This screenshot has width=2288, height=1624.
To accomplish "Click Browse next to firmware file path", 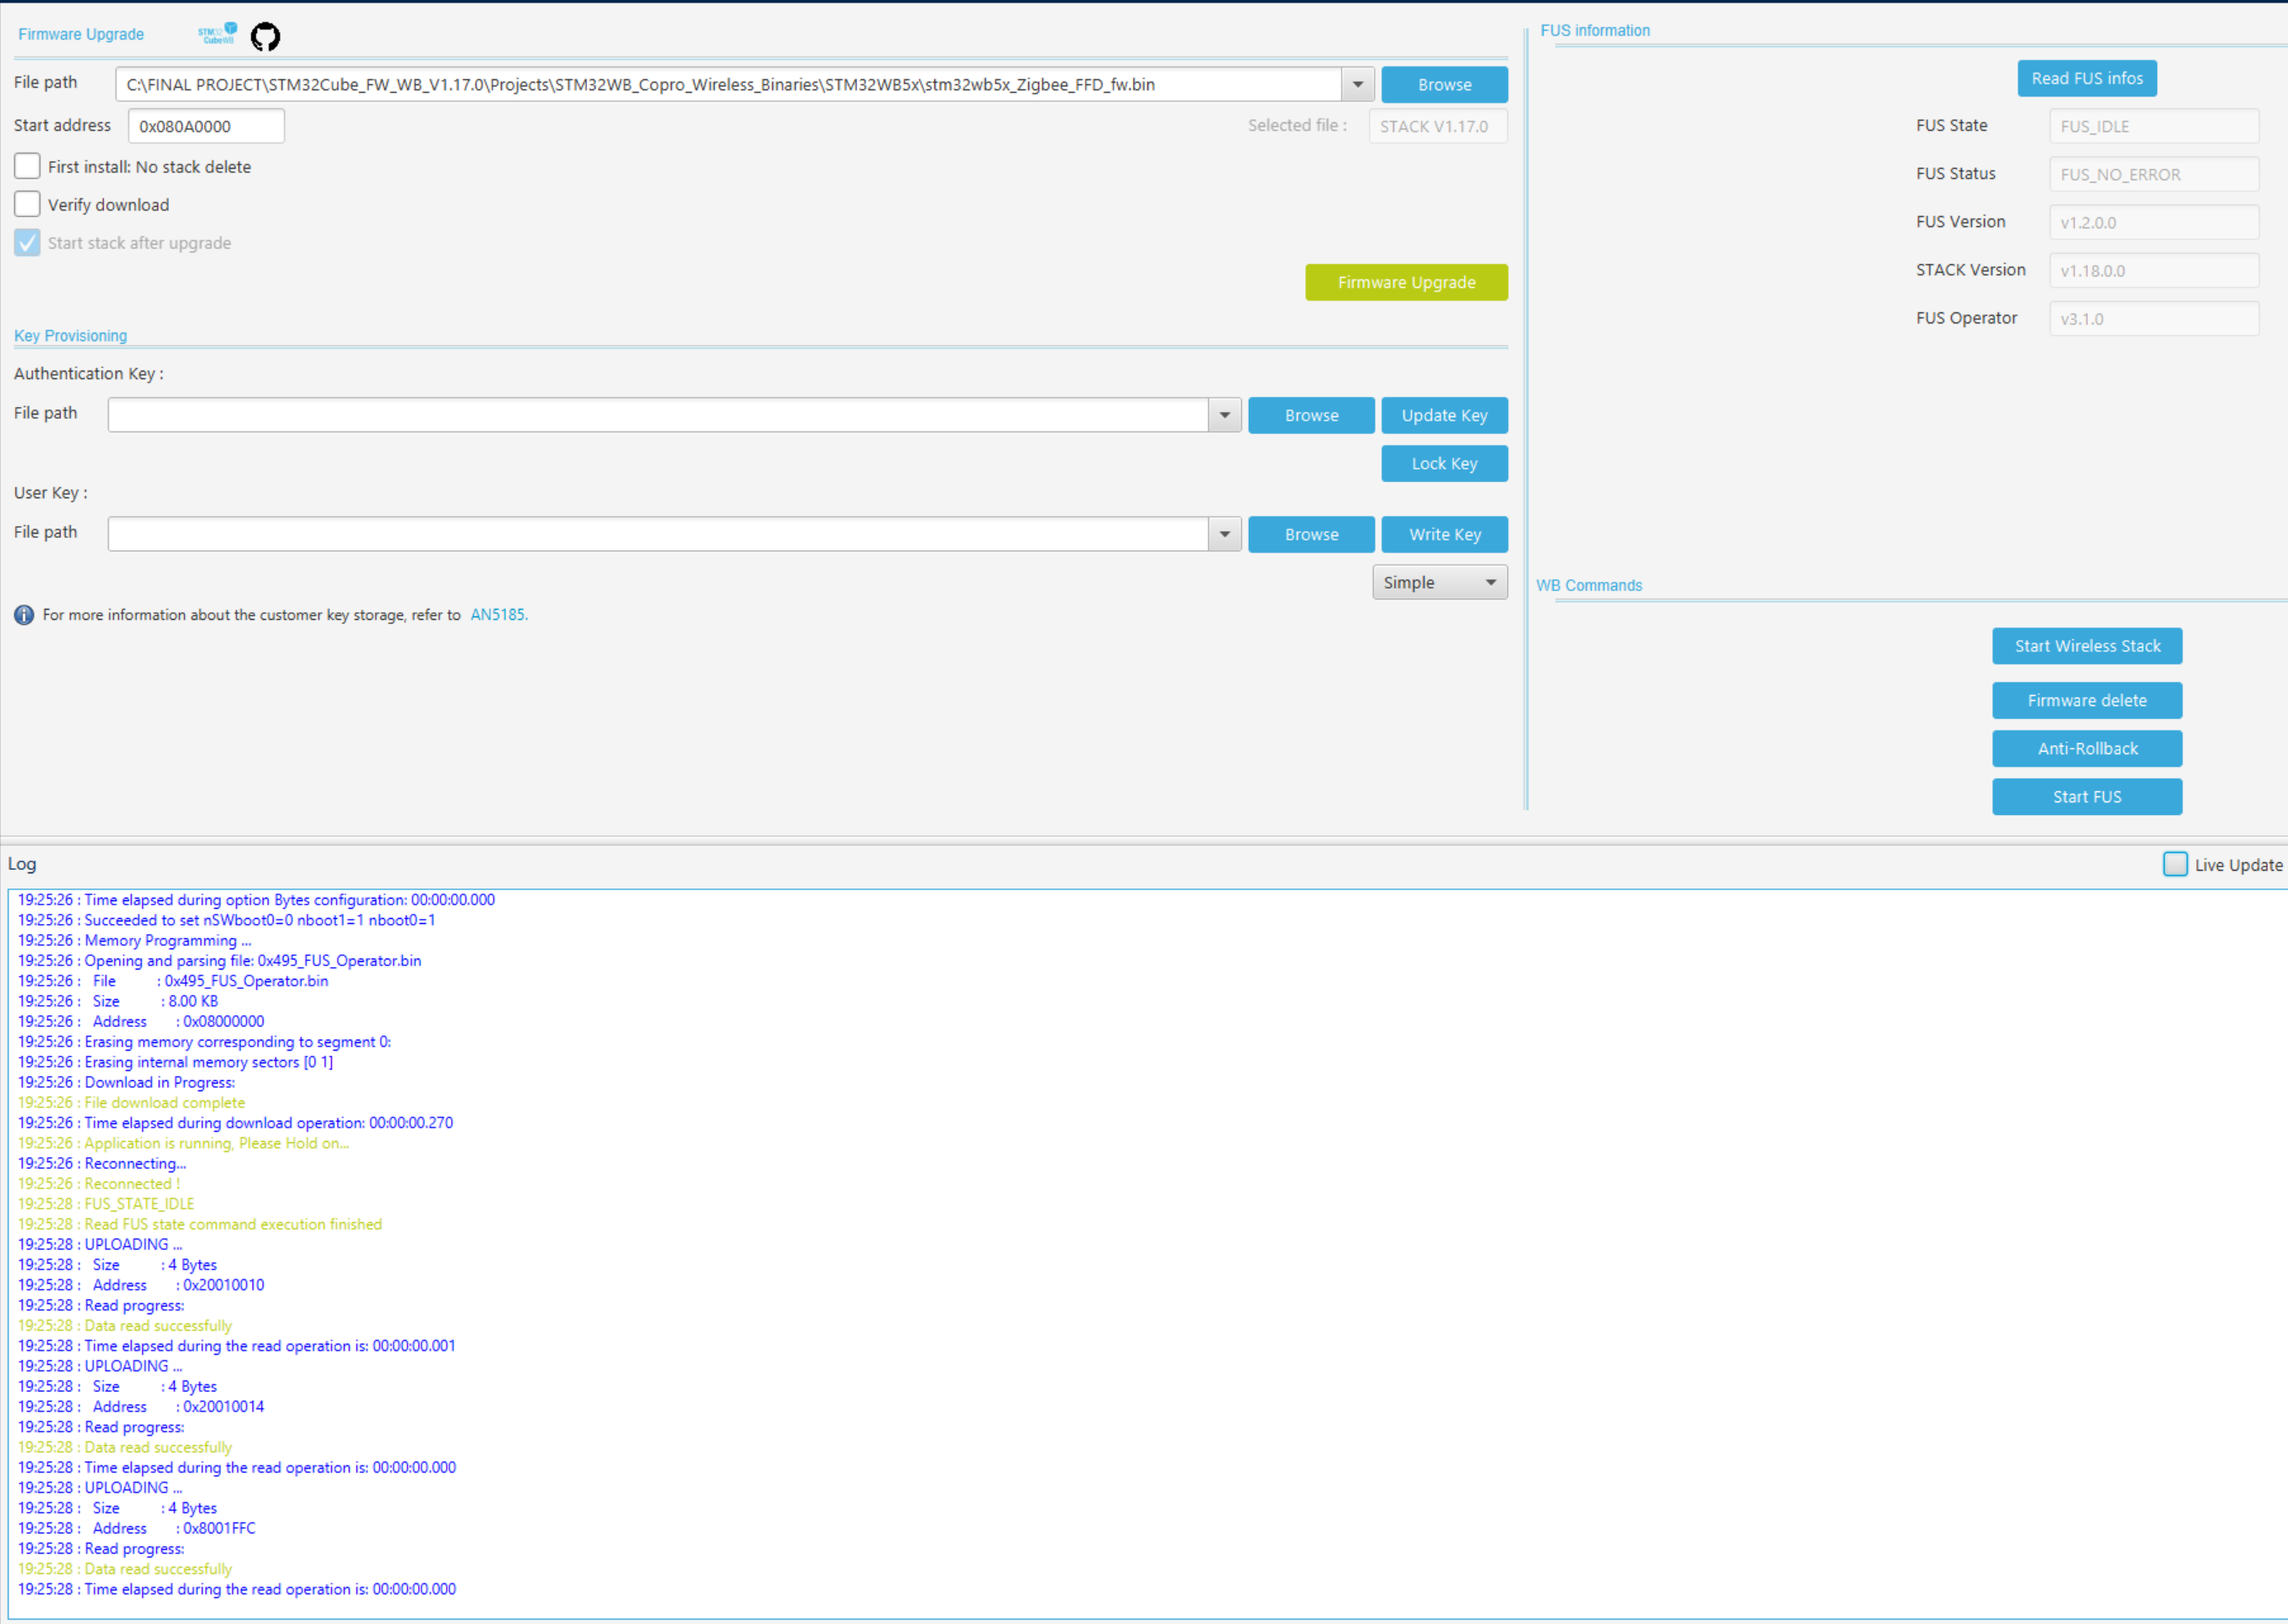I will [1445, 85].
